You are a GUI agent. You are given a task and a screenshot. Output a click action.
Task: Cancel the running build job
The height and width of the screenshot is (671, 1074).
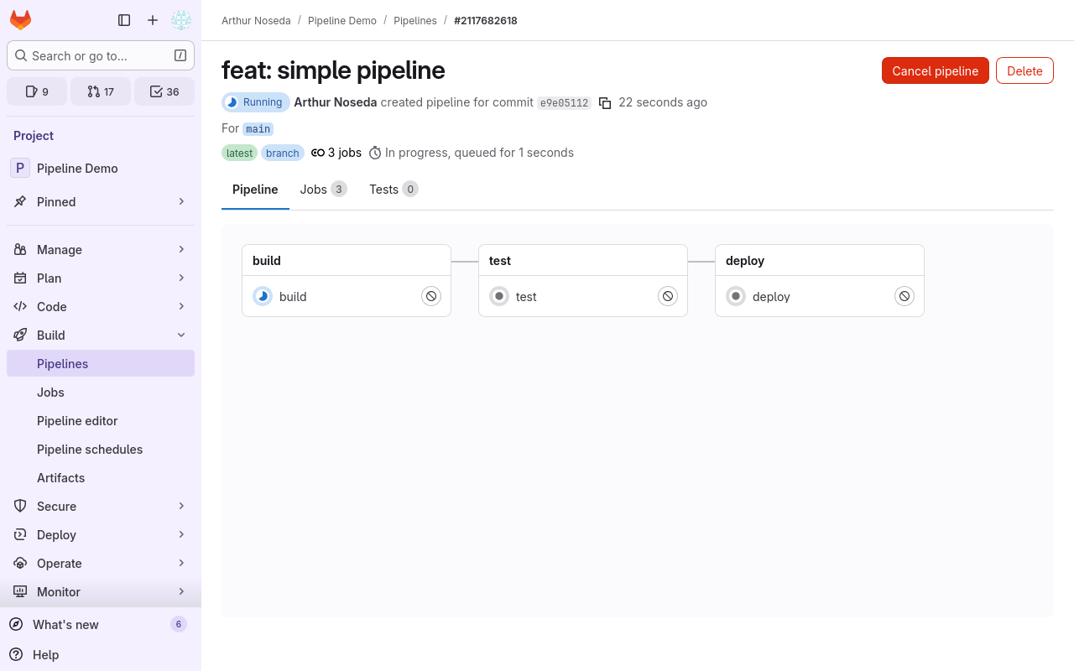[x=430, y=296]
